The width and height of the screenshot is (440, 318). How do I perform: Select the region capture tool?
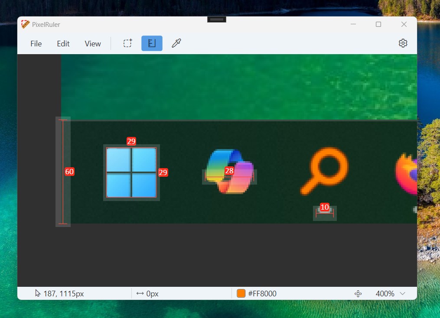pos(128,43)
